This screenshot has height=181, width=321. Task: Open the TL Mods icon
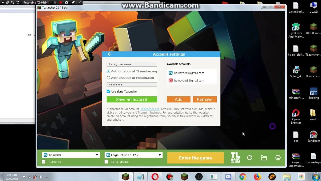tap(235, 158)
